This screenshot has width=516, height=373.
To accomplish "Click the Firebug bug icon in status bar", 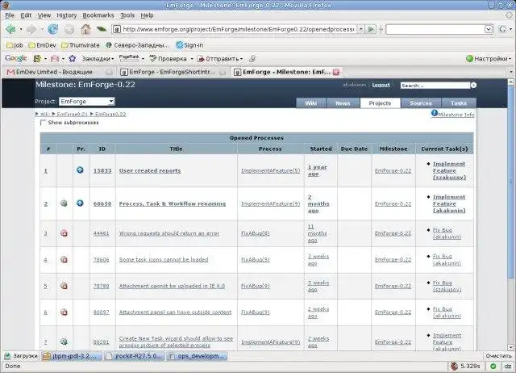I will [x=455, y=366].
